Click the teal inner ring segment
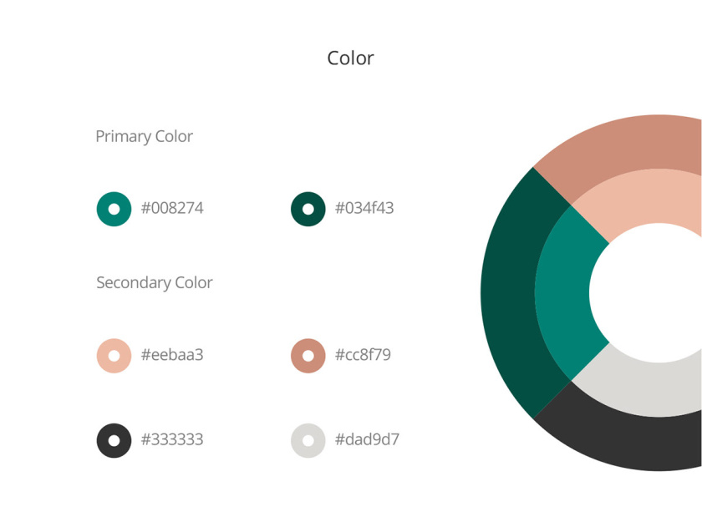Viewport: 702px width, 522px height. tap(562, 292)
